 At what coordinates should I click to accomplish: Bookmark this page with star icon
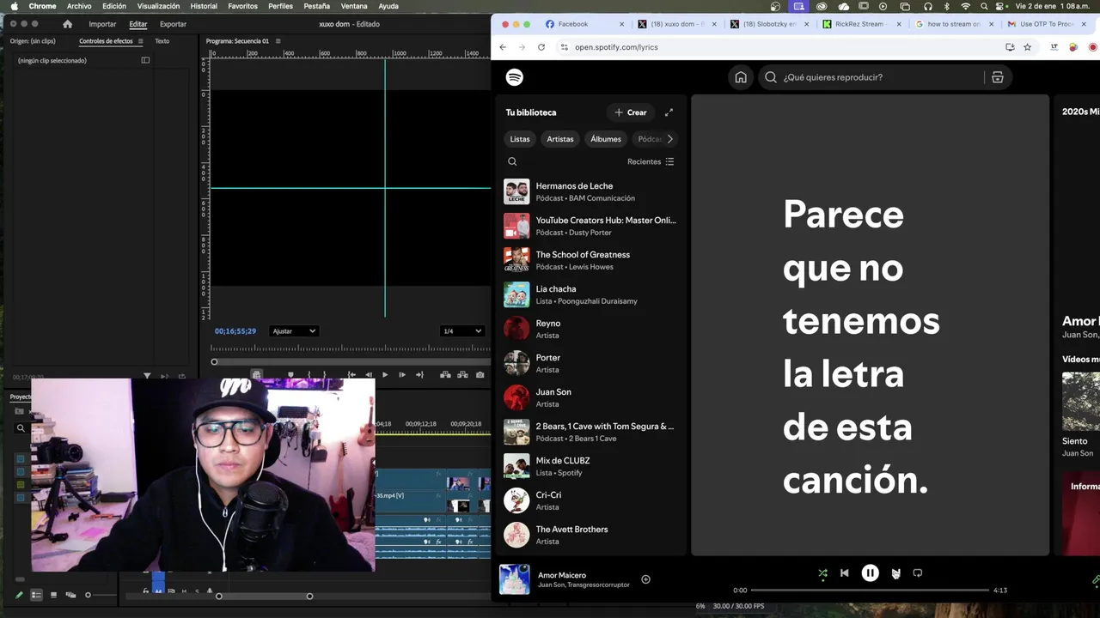coord(1027,47)
